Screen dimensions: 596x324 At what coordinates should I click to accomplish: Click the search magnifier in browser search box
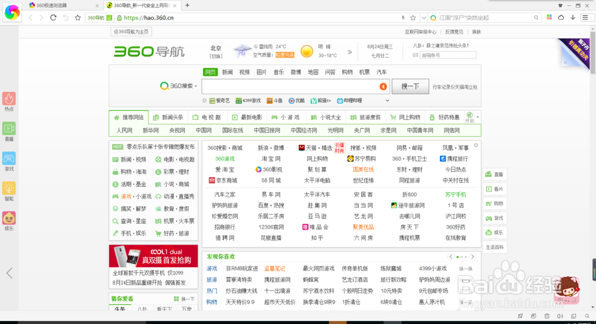click(x=536, y=17)
